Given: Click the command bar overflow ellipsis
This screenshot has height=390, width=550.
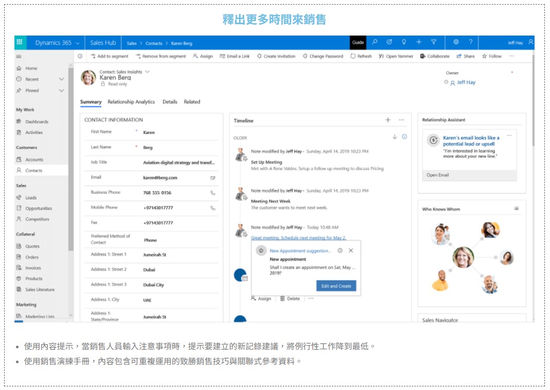Looking at the screenshot, I should click(x=512, y=56).
